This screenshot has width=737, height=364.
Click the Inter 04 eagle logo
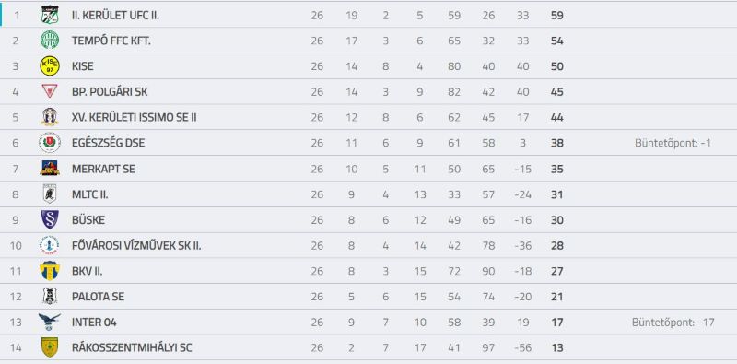(50, 323)
